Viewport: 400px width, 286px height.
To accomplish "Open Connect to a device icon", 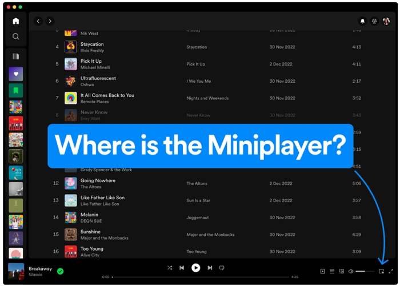I will tap(341, 272).
